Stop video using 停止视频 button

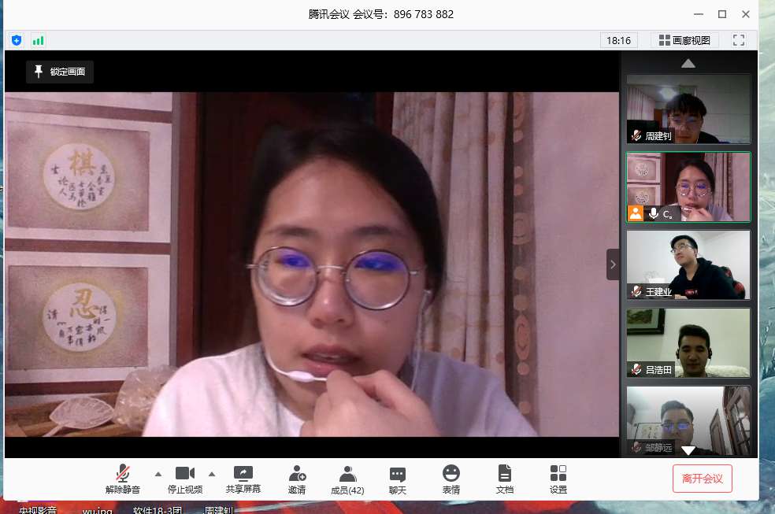point(185,479)
